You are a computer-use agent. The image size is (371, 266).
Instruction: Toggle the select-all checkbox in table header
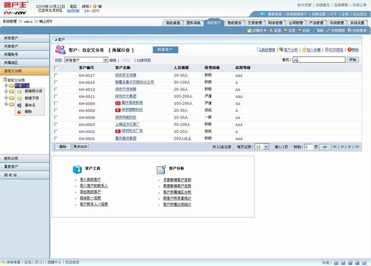pos(56,68)
